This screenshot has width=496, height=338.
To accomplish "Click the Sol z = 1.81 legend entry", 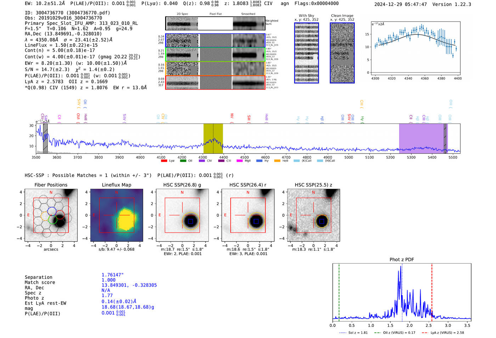I will click(354, 333).
